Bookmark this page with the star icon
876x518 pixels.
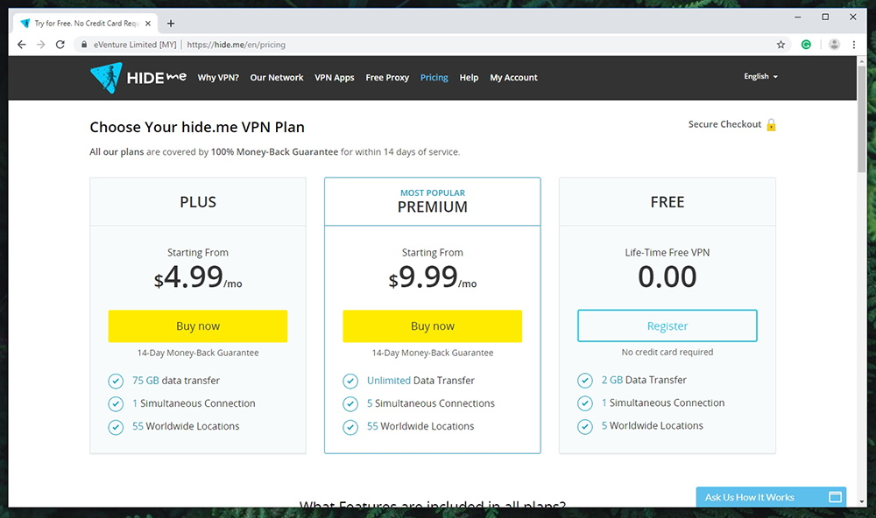coord(781,45)
